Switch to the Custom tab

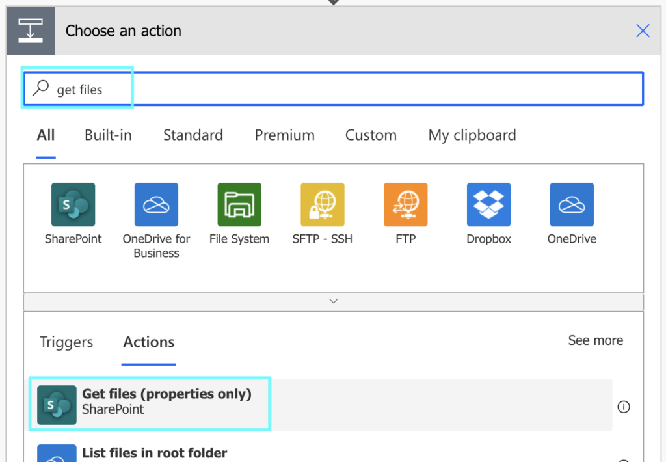pyautogui.click(x=371, y=135)
